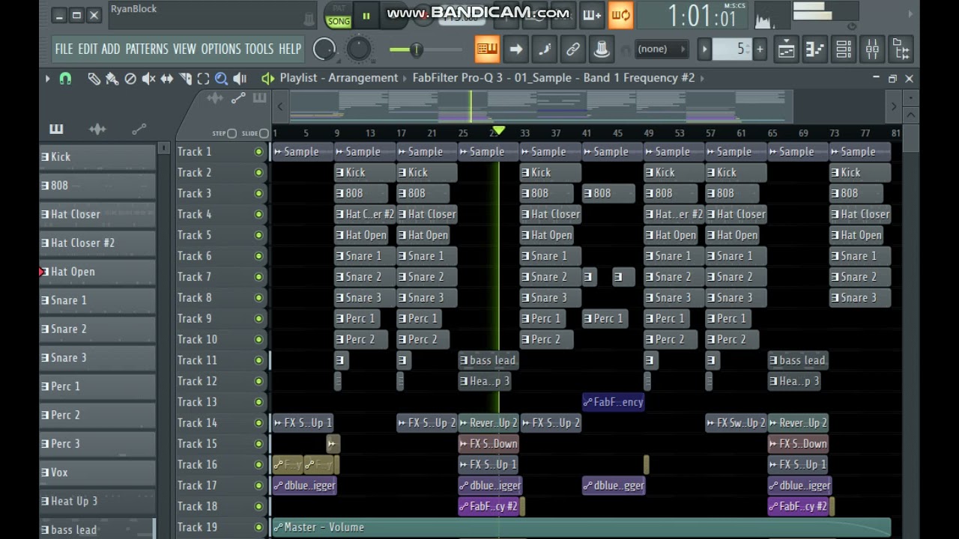Image resolution: width=959 pixels, height=539 pixels.
Task: Select the Playback speaker tool
Action: click(x=240, y=78)
